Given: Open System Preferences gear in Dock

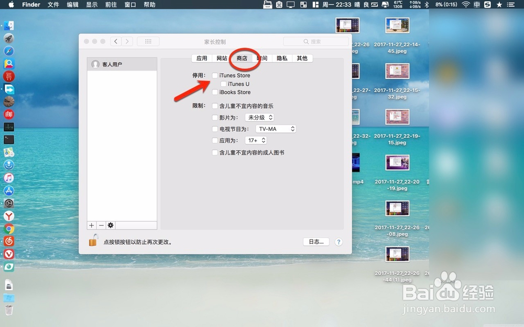Looking at the screenshot, I should pos(9,203).
